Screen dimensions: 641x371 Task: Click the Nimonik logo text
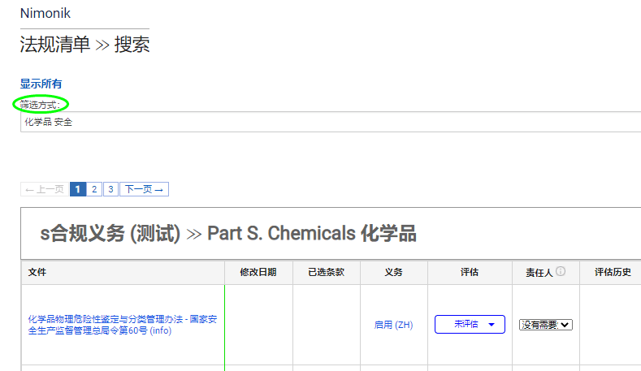point(45,13)
